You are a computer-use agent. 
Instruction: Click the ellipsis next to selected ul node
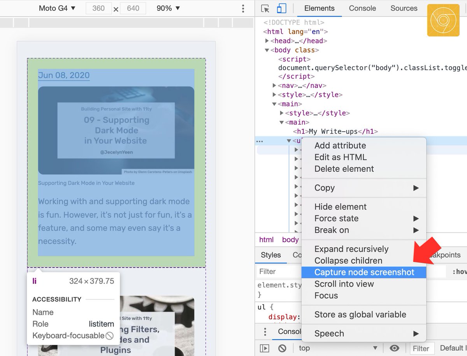(260, 141)
